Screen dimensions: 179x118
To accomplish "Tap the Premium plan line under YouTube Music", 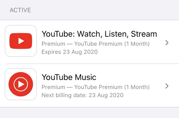I will (x=96, y=87).
